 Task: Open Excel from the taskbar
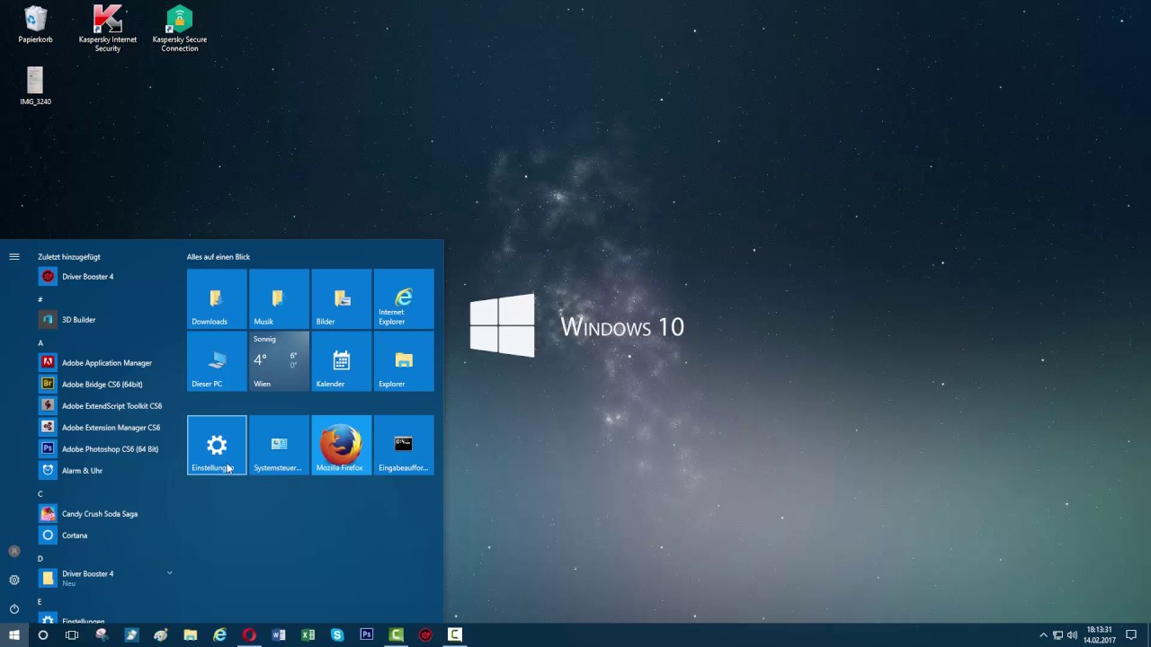click(308, 635)
